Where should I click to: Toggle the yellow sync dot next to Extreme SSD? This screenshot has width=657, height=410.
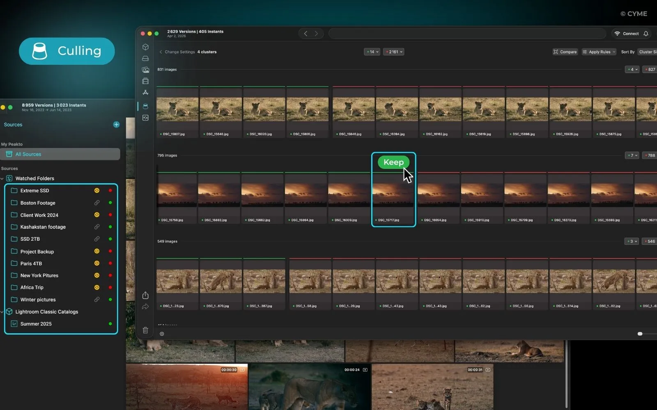click(x=97, y=190)
